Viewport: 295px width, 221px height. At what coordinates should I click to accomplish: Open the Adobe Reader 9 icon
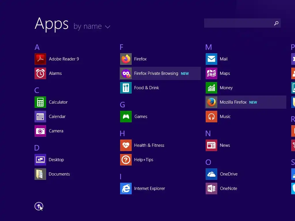click(40, 59)
